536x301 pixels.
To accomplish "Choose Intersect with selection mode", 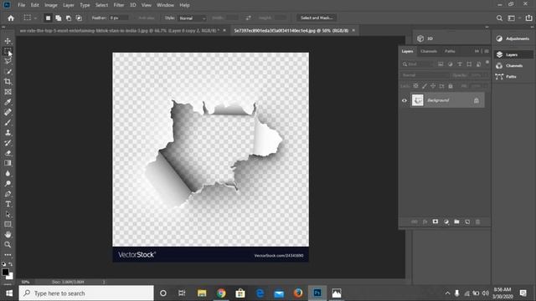I will pos(79,18).
